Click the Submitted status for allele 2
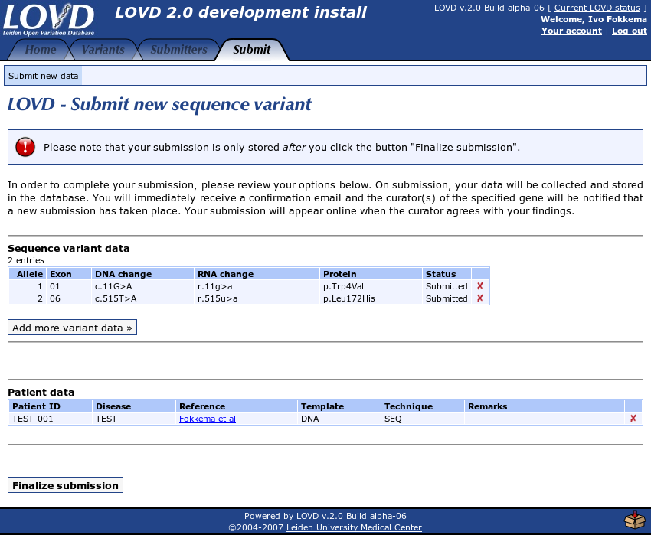 447,298
